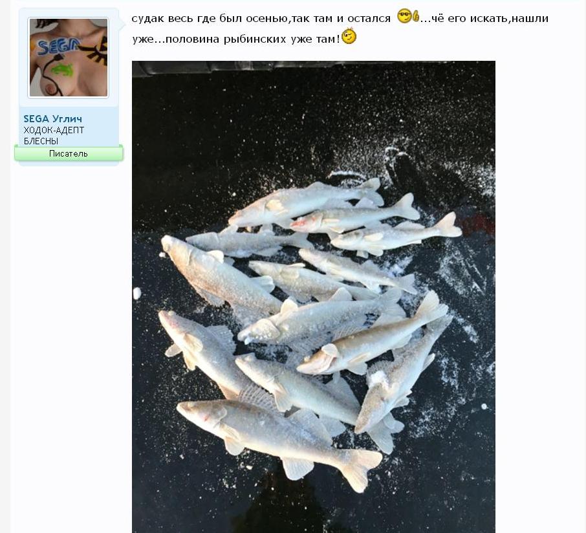Open the SEGA Углич user profile link
Image resolution: width=586 pixels, height=533 pixels.
pyautogui.click(x=53, y=119)
